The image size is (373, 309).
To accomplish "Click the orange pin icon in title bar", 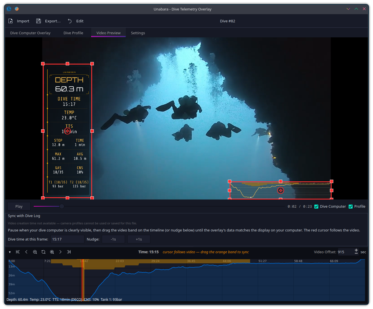I will [x=17, y=9].
